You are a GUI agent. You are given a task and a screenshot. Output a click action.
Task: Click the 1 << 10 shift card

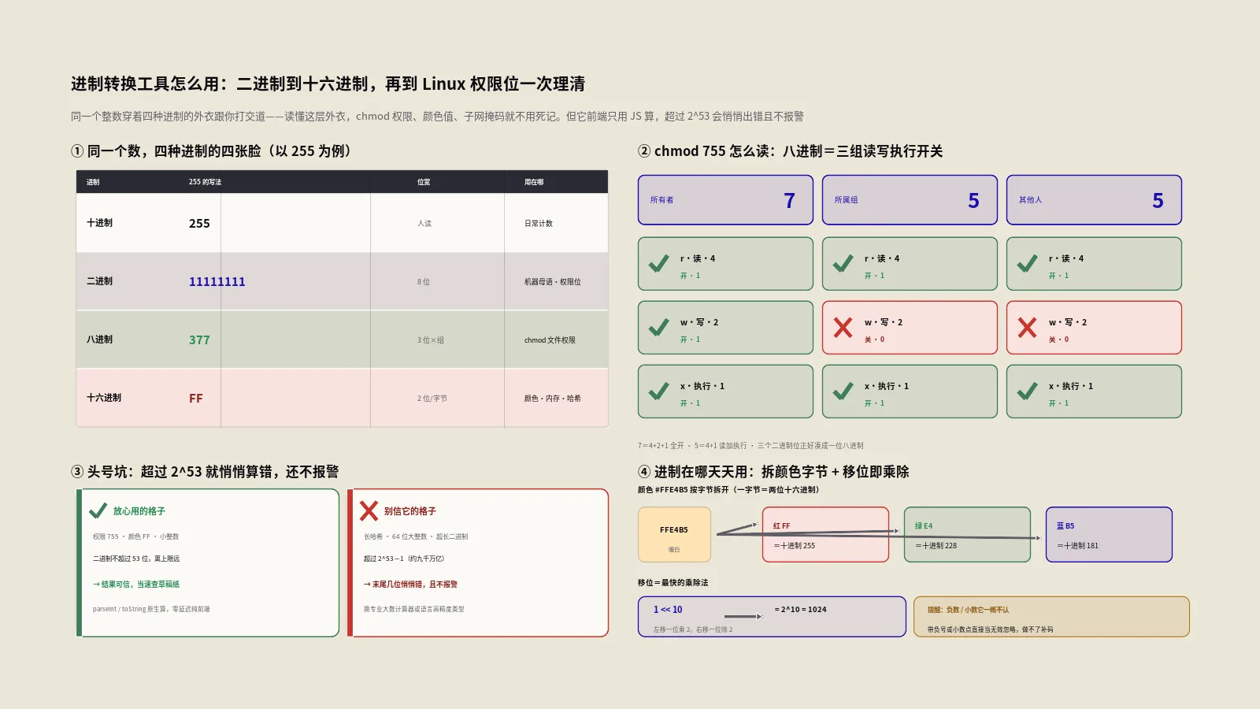pos(772,617)
